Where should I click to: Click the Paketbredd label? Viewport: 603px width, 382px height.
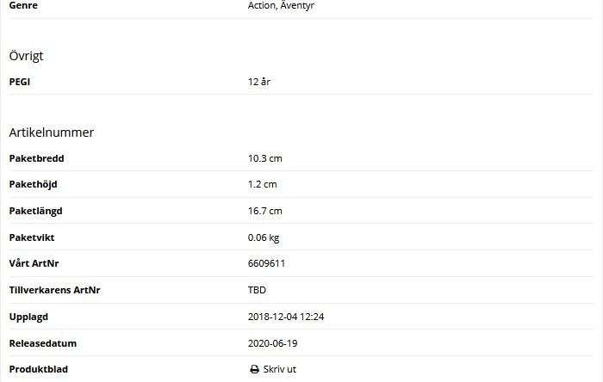tap(36, 158)
